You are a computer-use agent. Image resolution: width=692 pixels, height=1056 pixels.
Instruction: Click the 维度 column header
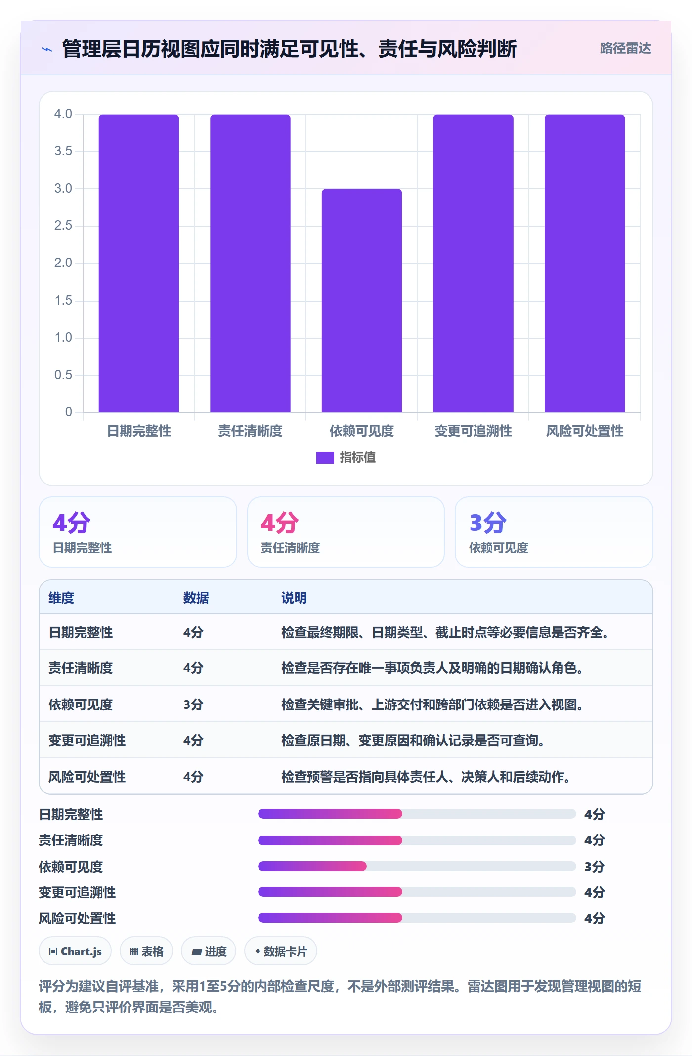coord(61,598)
